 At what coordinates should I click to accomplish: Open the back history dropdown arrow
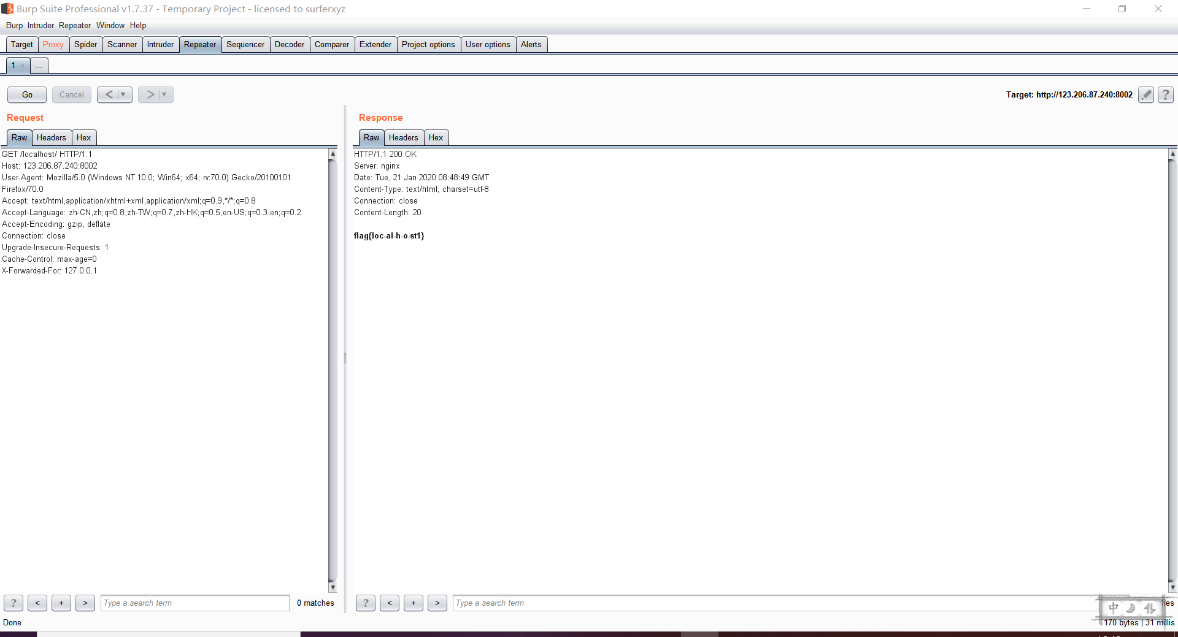click(123, 94)
